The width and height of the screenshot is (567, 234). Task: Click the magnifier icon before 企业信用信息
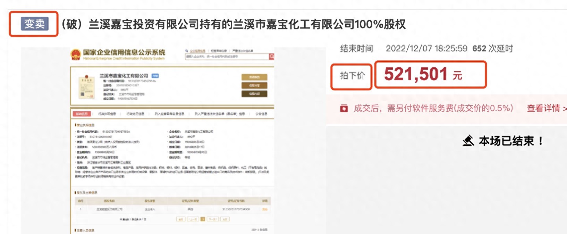187,51
